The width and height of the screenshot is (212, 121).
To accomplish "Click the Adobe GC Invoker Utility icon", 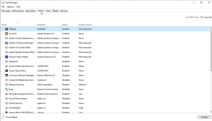I will pos(6,48).
